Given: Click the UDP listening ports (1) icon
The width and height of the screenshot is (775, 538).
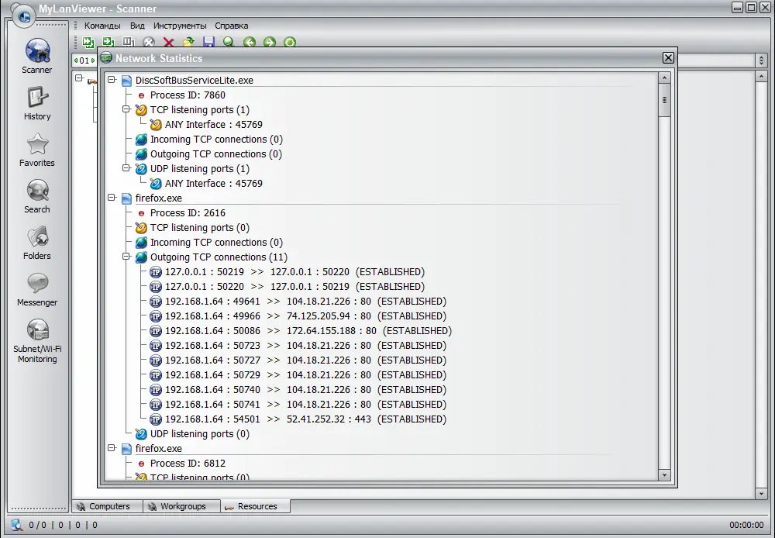Looking at the screenshot, I should click(x=141, y=169).
